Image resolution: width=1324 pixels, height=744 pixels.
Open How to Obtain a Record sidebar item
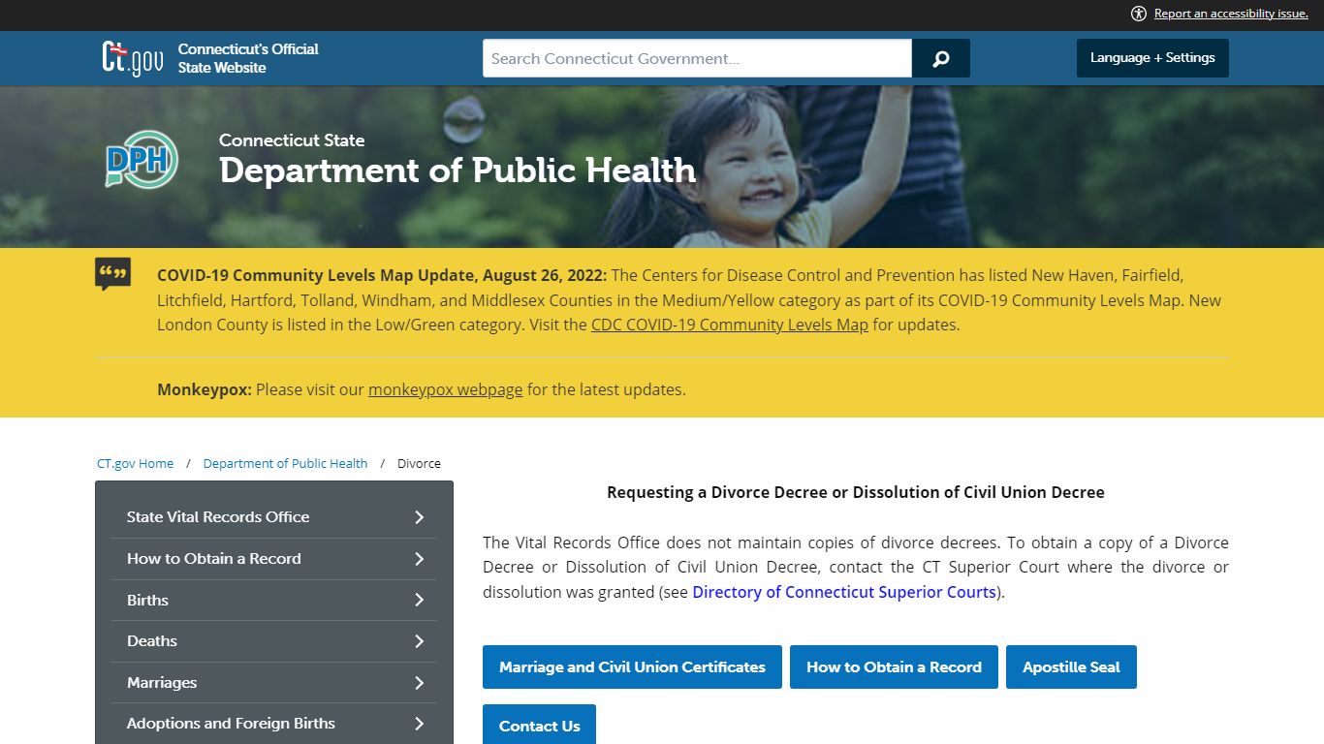click(274, 559)
